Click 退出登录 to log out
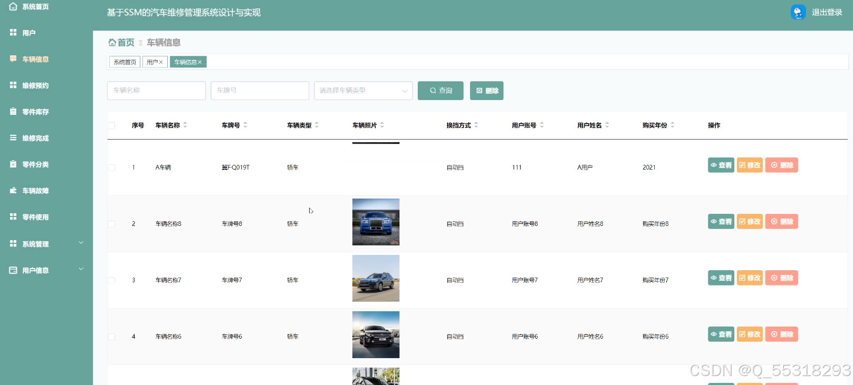 (827, 12)
